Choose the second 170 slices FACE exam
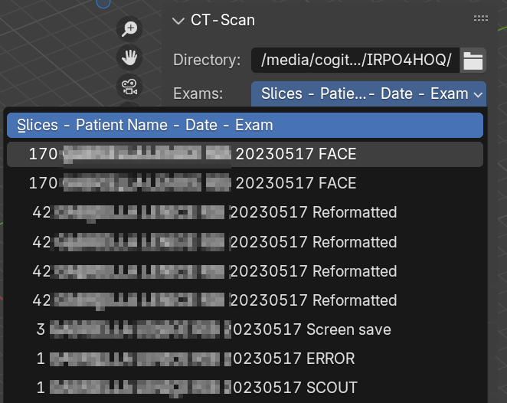The height and width of the screenshot is (403, 507). click(245, 183)
